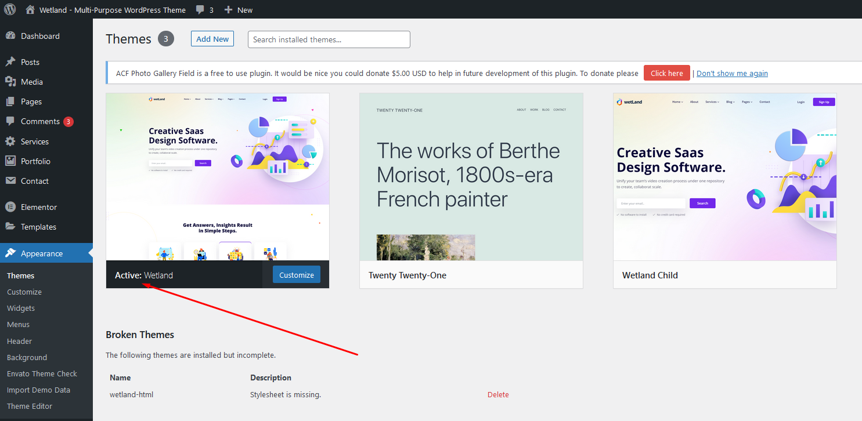Click the Elementor logo icon
The image size is (862, 421).
click(x=10, y=207)
